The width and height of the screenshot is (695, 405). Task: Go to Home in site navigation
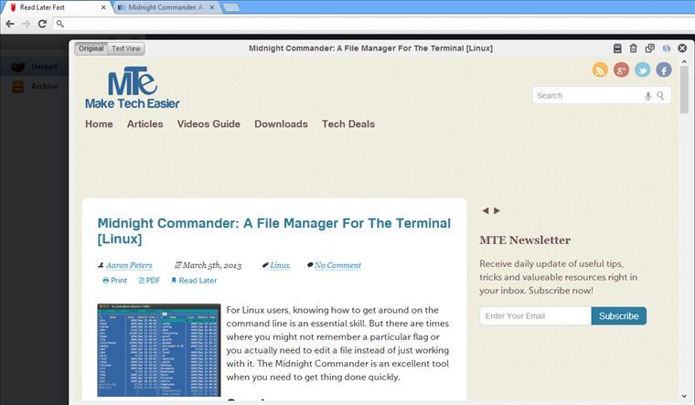pos(99,124)
